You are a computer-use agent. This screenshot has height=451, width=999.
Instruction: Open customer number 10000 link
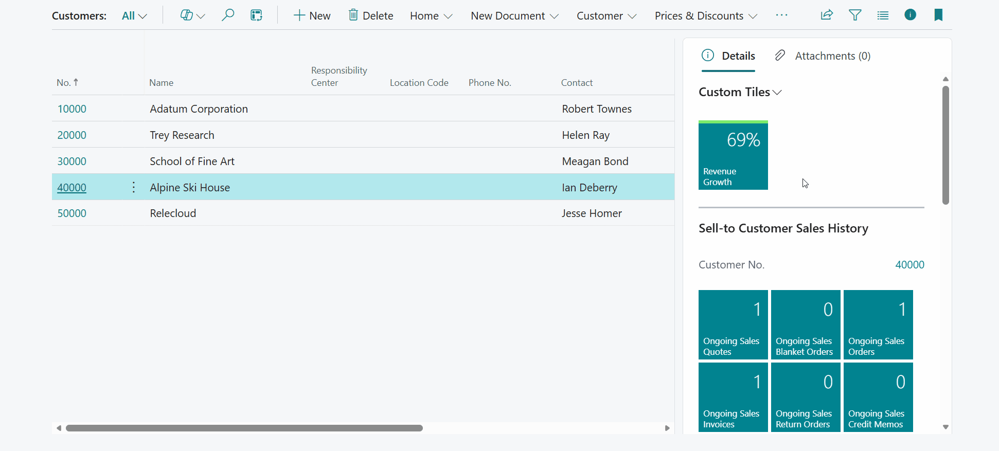pyautogui.click(x=72, y=109)
